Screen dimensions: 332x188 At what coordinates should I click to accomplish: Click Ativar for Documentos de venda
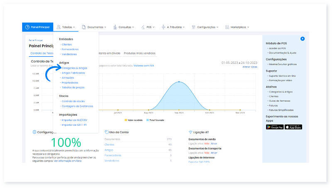[214, 143]
